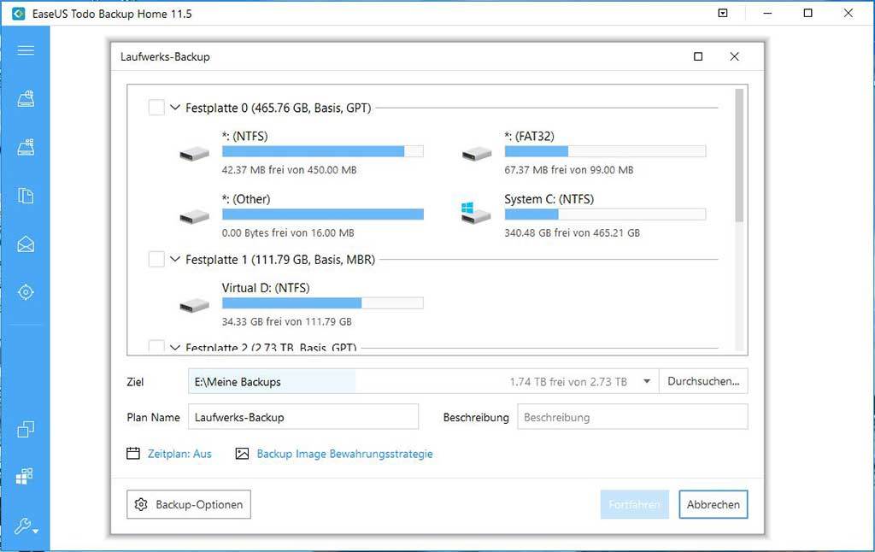Click Virtual D: usage bar
Screen dimensions: 875x552
pos(322,303)
